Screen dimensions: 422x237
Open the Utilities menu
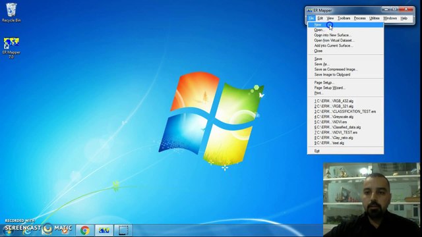(374, 18)
